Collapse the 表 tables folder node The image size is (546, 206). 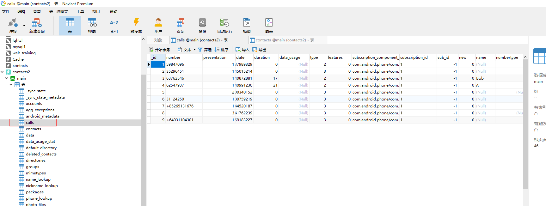pos(11,84)
